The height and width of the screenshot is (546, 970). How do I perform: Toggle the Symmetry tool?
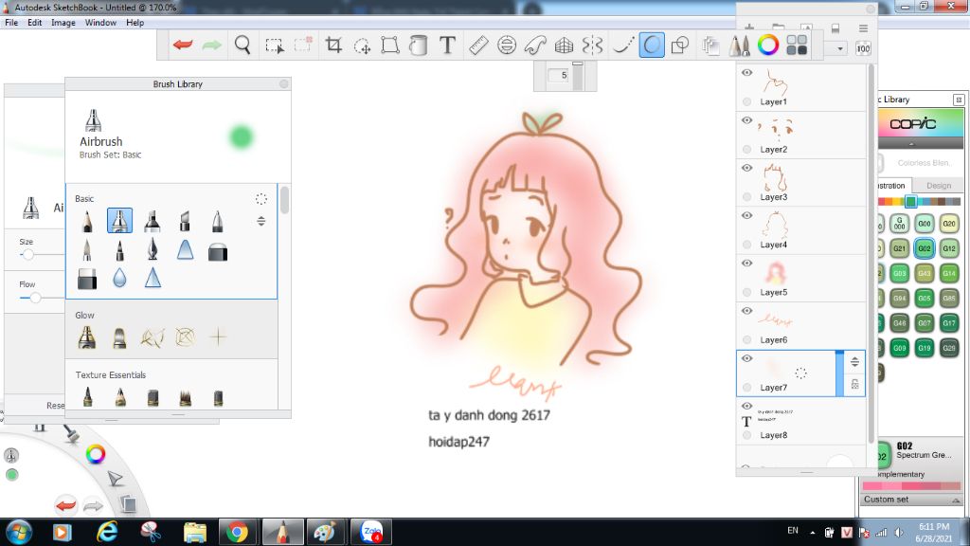(592, 45)
